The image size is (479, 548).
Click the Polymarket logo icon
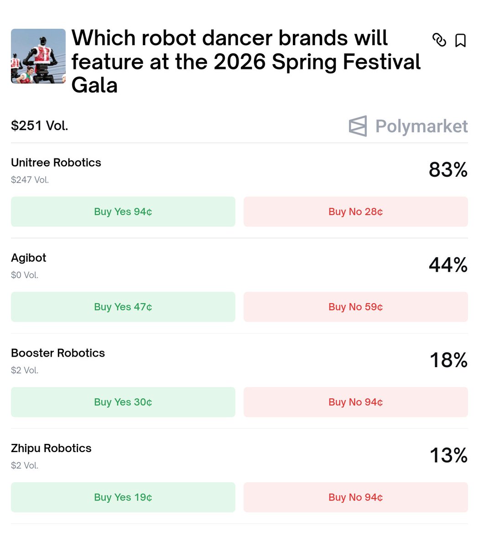pyautogui.click(x=358, y=126)
